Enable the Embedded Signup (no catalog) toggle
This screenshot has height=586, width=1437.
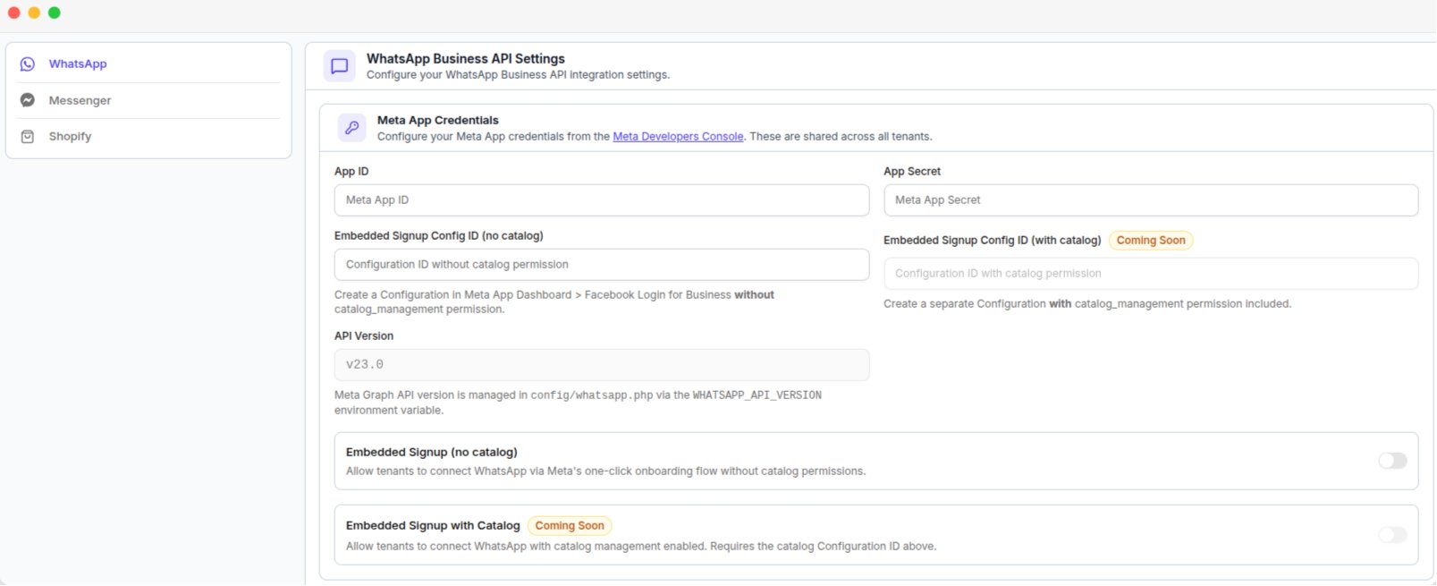[1392, 461]
